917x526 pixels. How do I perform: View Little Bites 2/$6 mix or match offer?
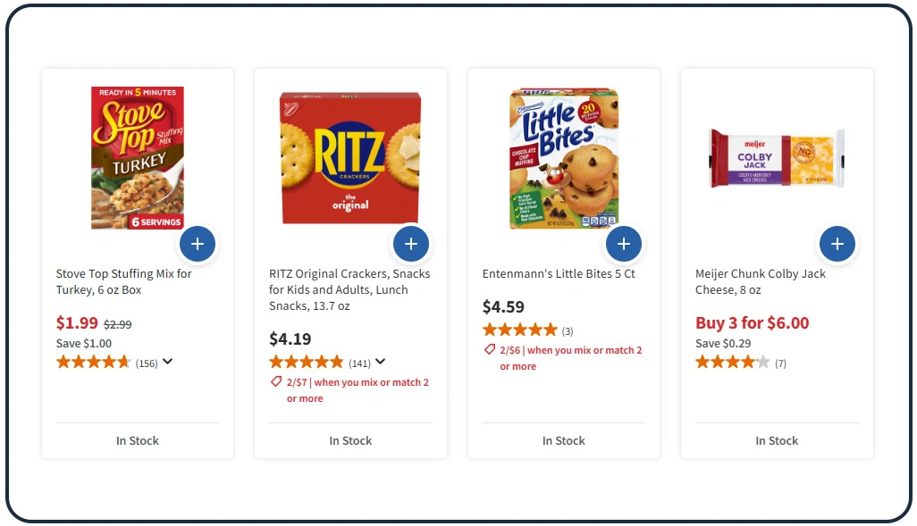click(570, 358)
